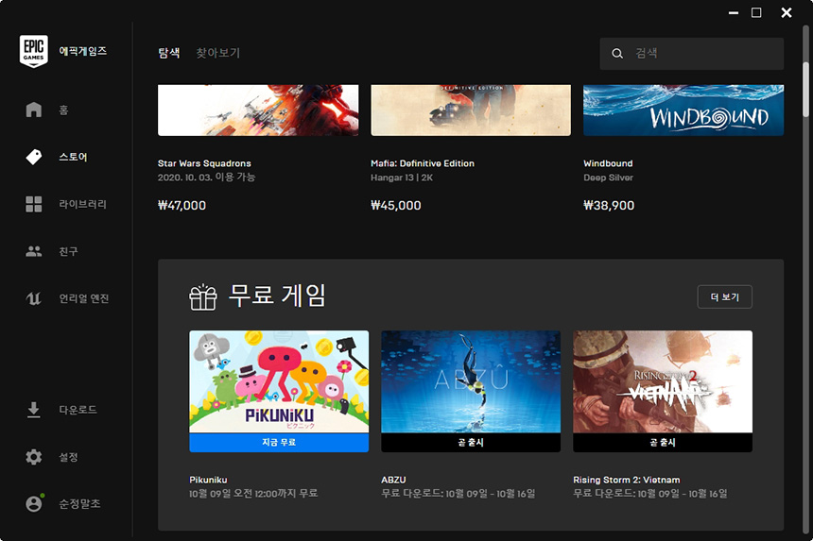Screen dimensions: 813x541
Task: Select 스토어 in the sidebar
Action: [x=73, y=157]
